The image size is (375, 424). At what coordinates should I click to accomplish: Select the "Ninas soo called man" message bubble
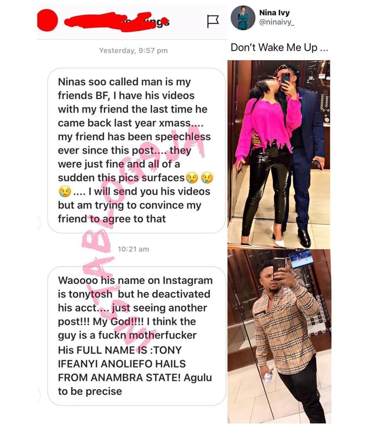[x=136, y=150]
